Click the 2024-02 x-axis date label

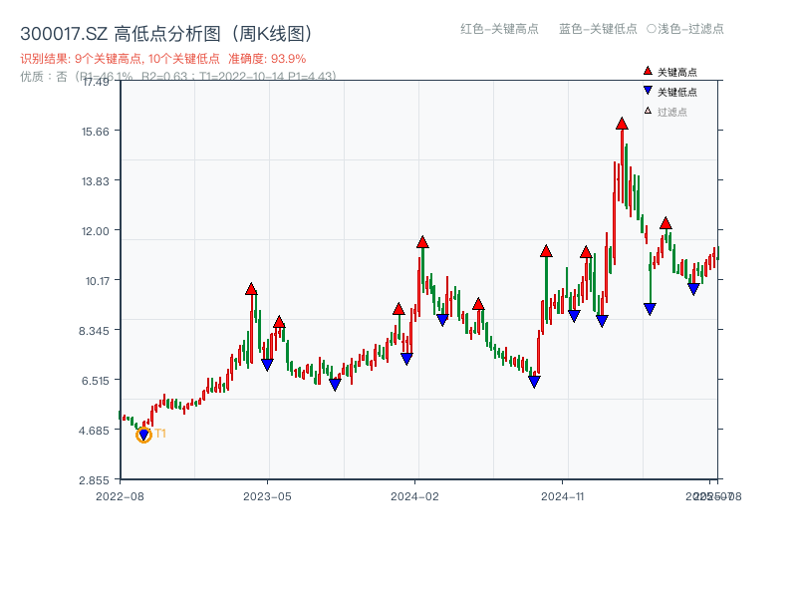[414, 496]
